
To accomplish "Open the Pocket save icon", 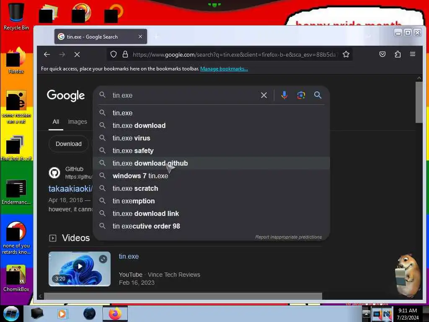I will coord(382,54).
